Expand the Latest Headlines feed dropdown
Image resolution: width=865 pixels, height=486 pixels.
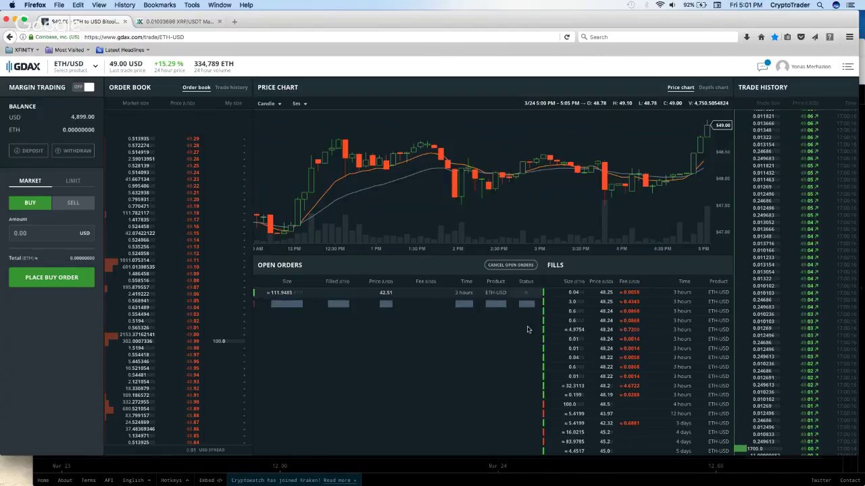click(123, 50)
